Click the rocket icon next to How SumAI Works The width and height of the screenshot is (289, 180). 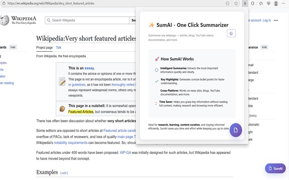click(157, 59)
